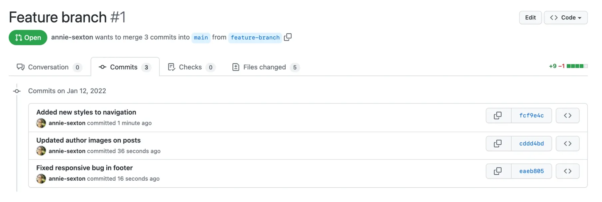Browse repository at commit cddd4bd

pyautogui.click(x=567, y=144)
